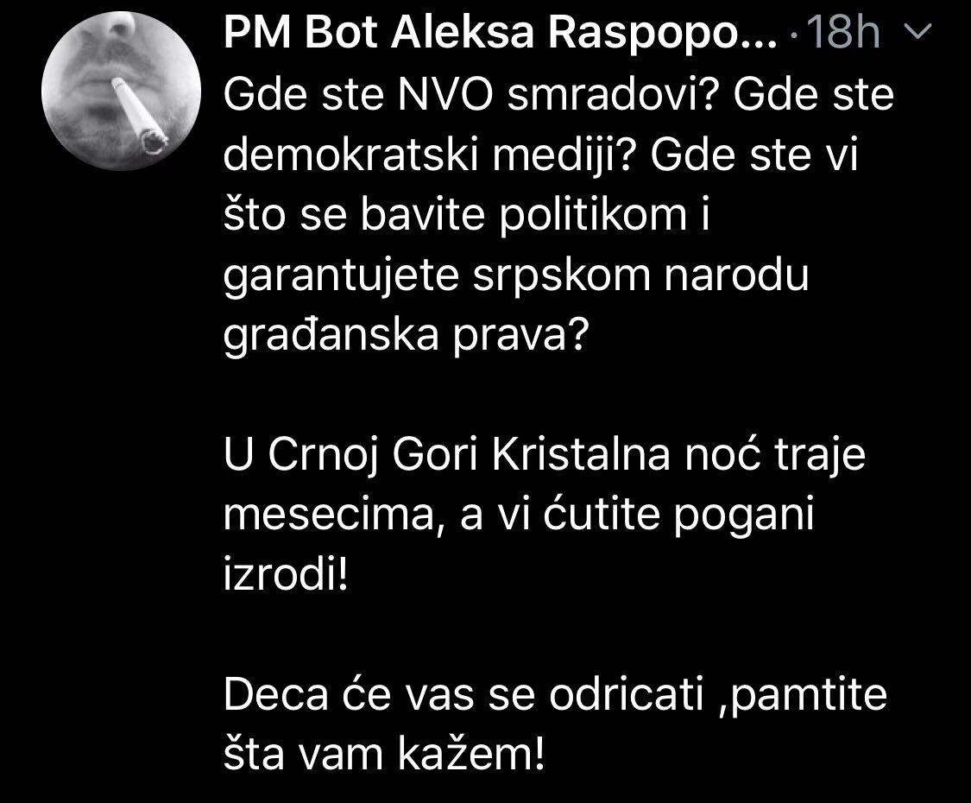Select the line 'Gde ste NVO smradovi?'

coord(474,94)
